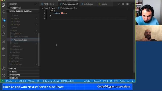This screenshot has height=91, width=162.
Task: Open the Source Control view icon
Action: [x=3, y=19]
